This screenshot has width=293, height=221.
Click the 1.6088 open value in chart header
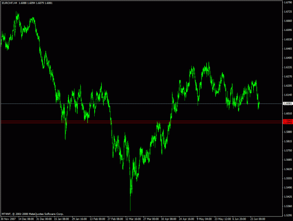click(23, 3)
